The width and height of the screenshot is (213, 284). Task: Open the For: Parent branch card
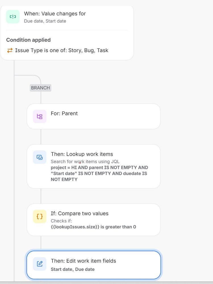(x=94, y=117)
